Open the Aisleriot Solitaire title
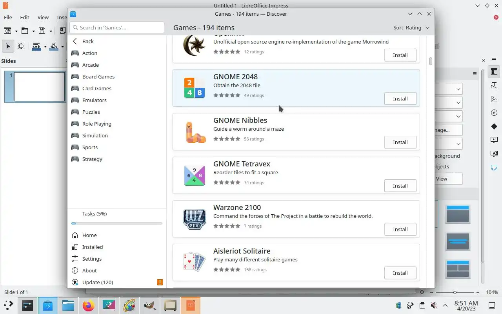 pyautogui.click(x=242, y=251)
